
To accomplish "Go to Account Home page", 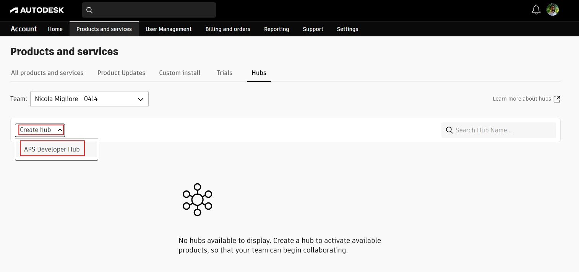I will (55, 29).
